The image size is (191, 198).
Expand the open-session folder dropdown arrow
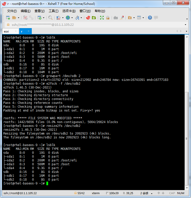pyautogui.click(x=18, y=18)
